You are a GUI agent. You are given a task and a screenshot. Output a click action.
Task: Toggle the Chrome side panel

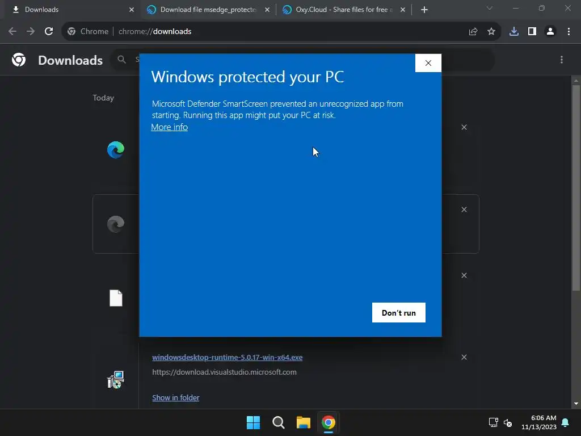tap(532, 32)
